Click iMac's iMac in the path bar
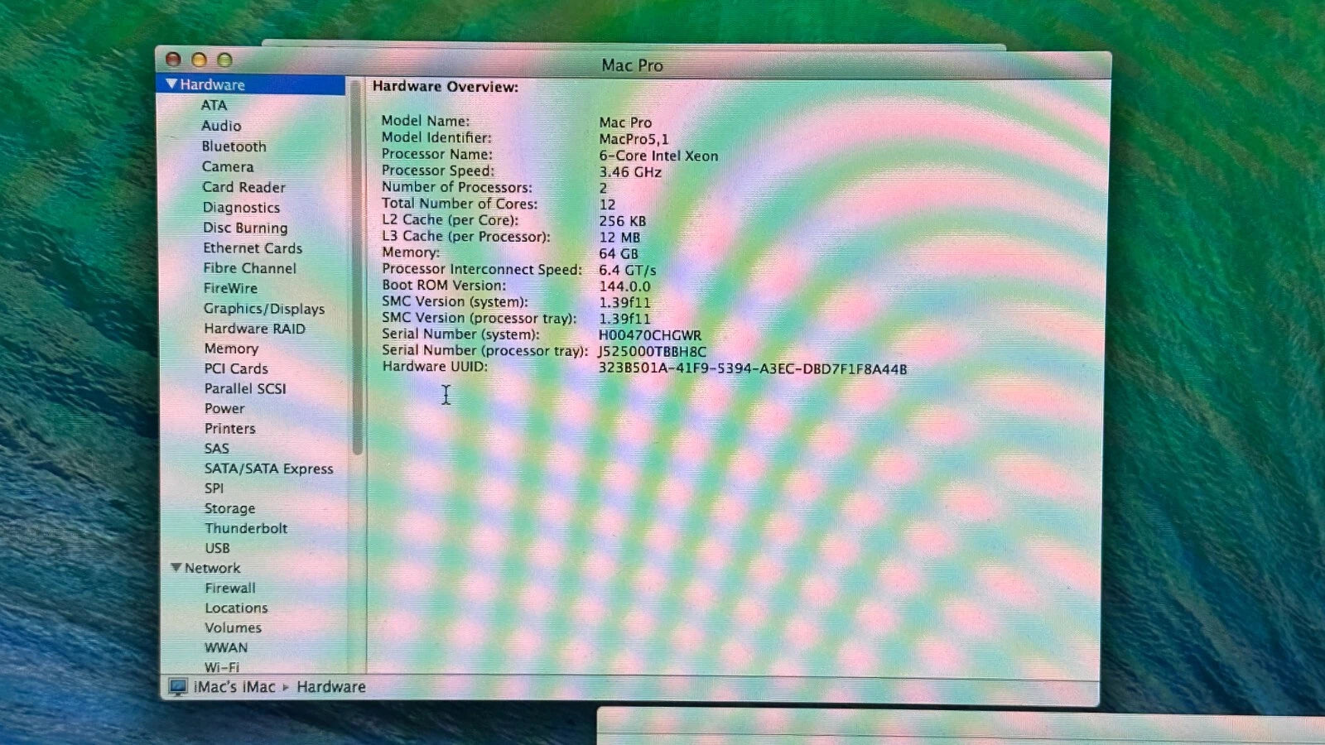 coord(234,687)
